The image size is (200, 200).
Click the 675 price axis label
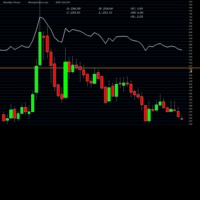190,29
